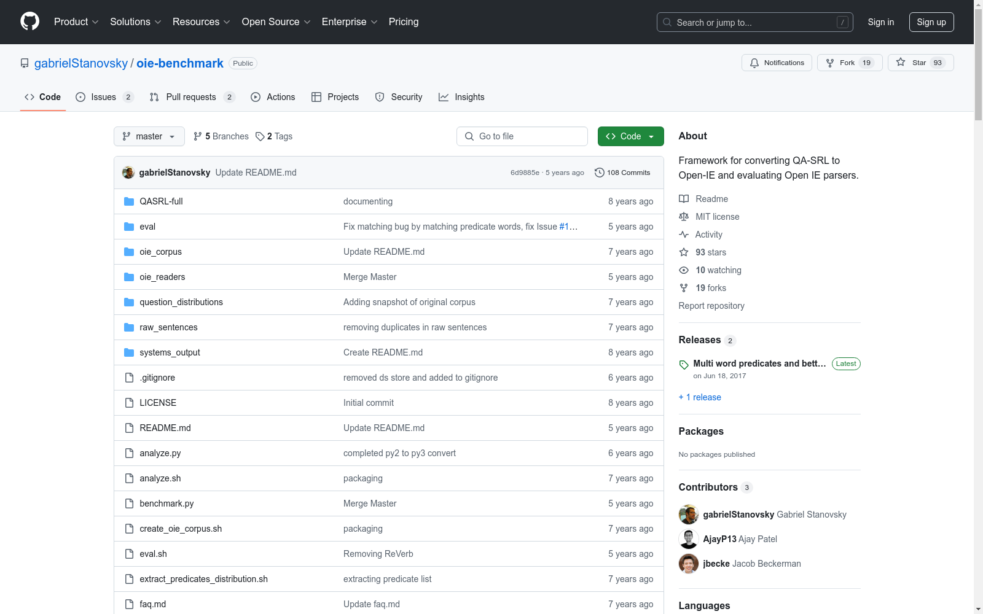Open the oie_corpus folder icon
Viewport: 983px width, 614px height.
[129, 252]
